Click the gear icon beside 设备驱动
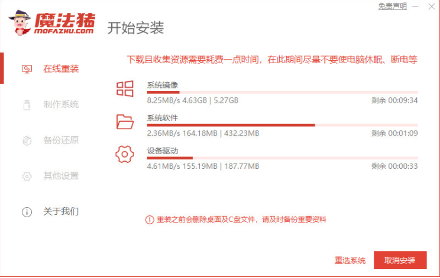 click(x=125, y=155)
